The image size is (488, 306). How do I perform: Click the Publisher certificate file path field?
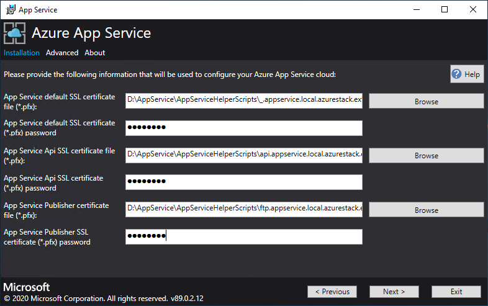click(243, 209)
